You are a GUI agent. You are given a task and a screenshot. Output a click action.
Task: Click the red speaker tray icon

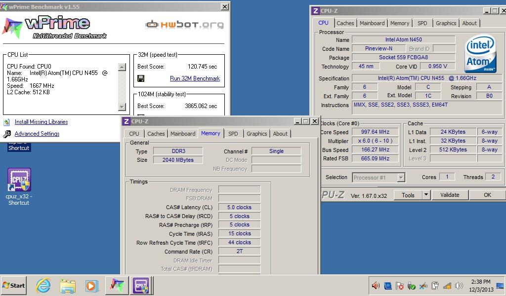(376, 285)
